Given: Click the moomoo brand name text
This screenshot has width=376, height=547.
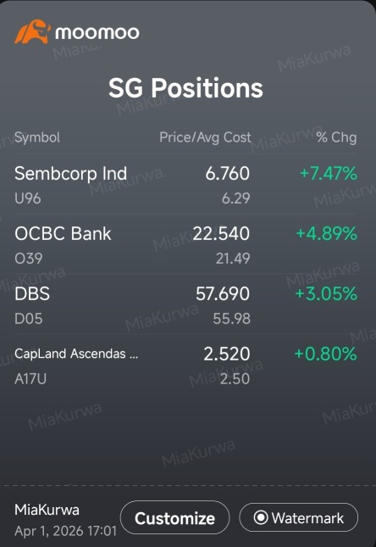Looking at the screenshot, I should (x=97, y=33).
